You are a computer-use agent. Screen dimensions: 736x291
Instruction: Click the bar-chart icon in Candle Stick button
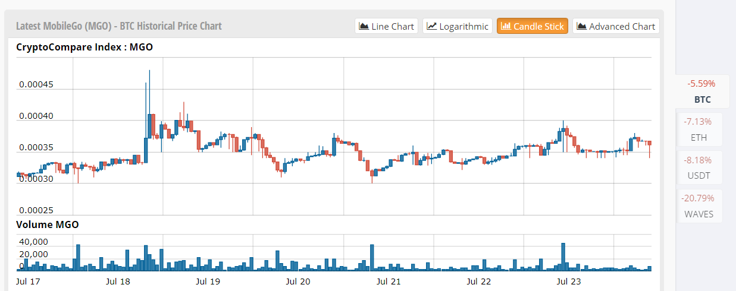point(506,26)
